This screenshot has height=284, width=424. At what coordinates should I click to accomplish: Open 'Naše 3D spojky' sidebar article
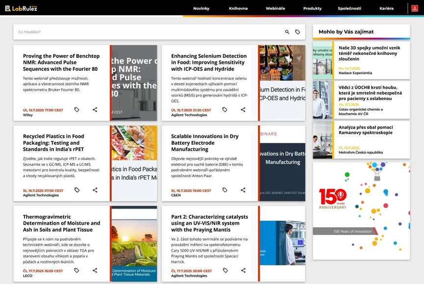pos(370,53)
